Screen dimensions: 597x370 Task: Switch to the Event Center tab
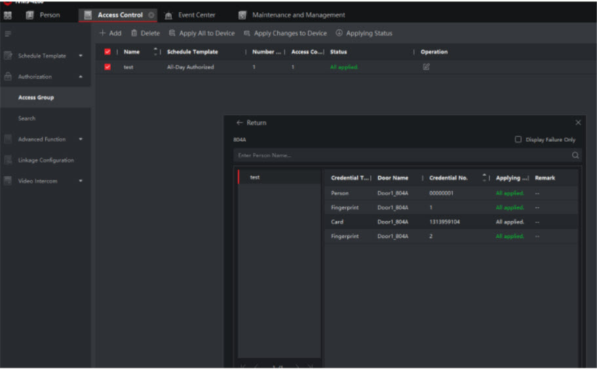pyautogui.click(x=196, y=15)
